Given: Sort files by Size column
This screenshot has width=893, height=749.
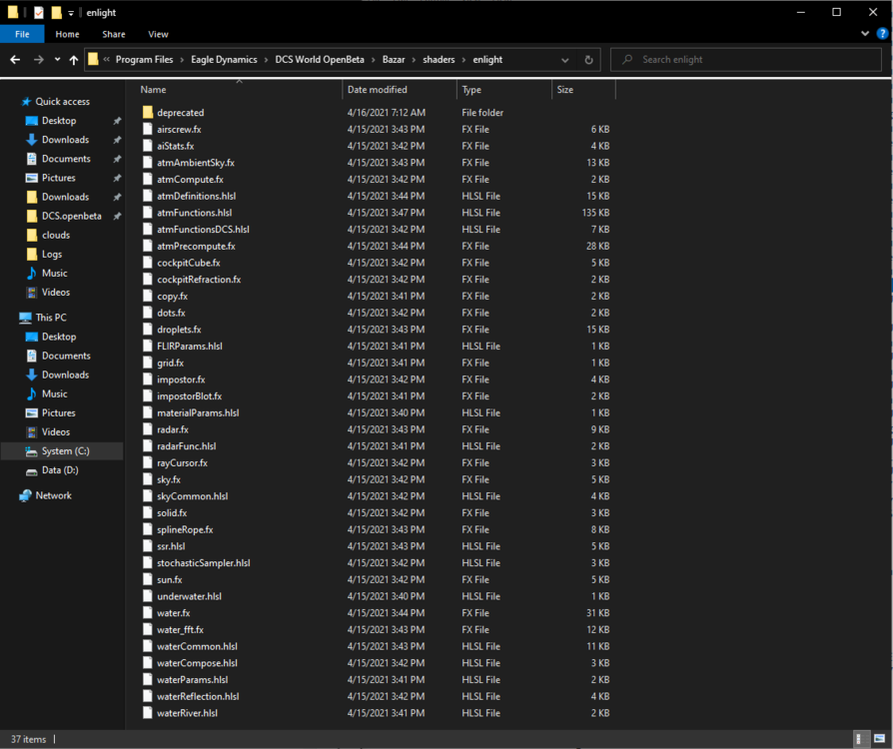Looking at the screenshot, I should point(565,90).
